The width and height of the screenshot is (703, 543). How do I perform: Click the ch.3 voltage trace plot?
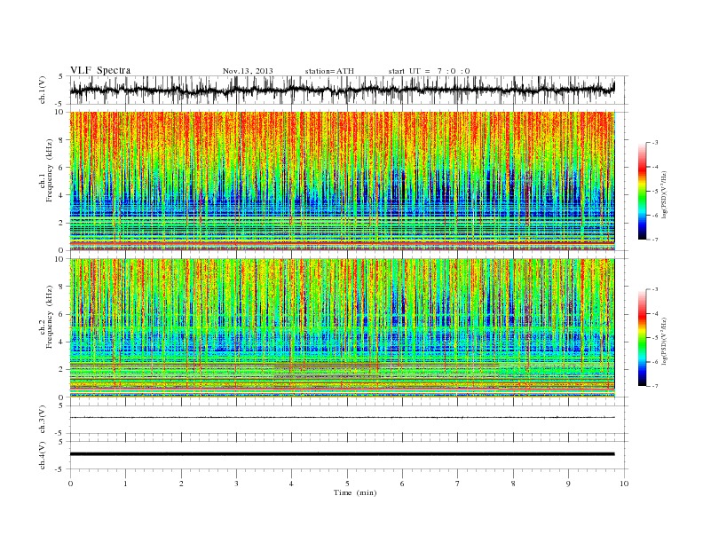(342, 418)
